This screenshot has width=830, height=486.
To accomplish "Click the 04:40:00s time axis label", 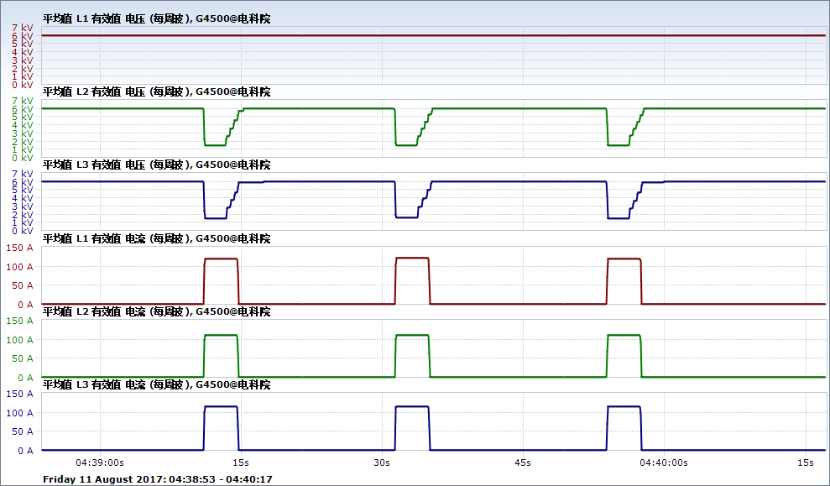I will [x=664, y=462].
